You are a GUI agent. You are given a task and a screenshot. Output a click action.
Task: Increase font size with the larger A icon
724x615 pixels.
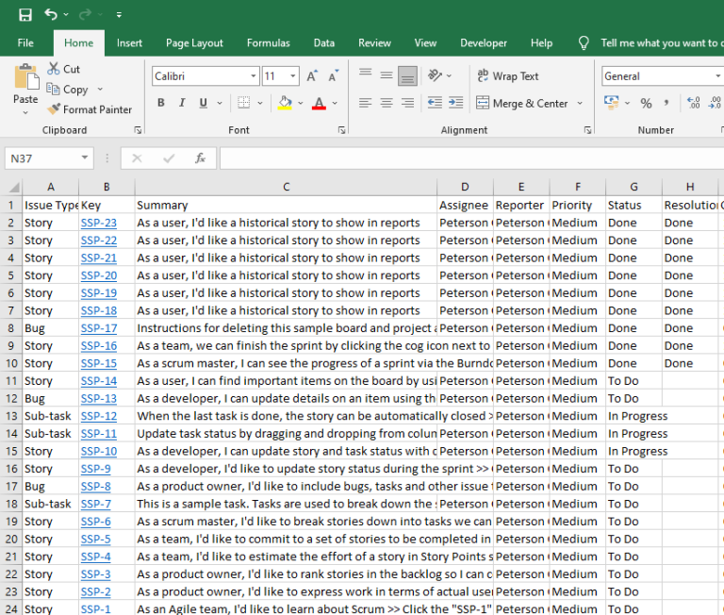(x=312, y=76)
